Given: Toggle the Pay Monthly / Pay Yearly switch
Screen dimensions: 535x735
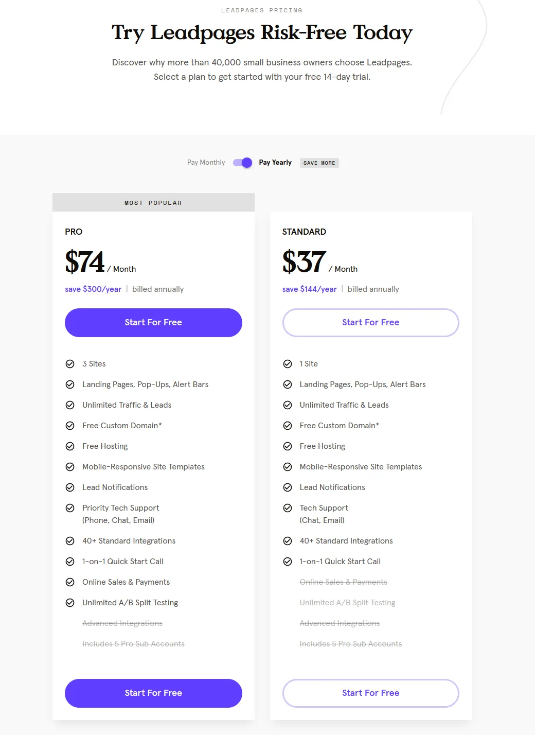Looking at the screenshot, I should pyautogui.click(x=242, y=163).
